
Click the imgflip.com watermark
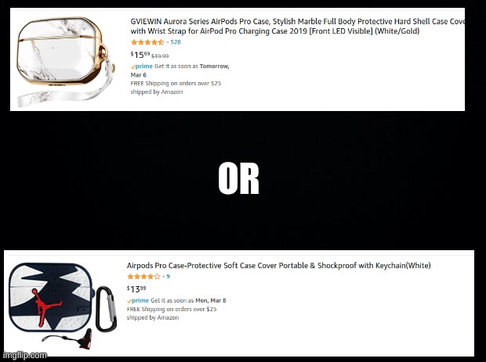pos(24,355)
